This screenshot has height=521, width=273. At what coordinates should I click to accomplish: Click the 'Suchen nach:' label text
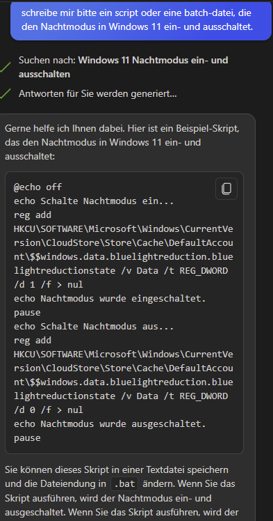pos(47,60)
